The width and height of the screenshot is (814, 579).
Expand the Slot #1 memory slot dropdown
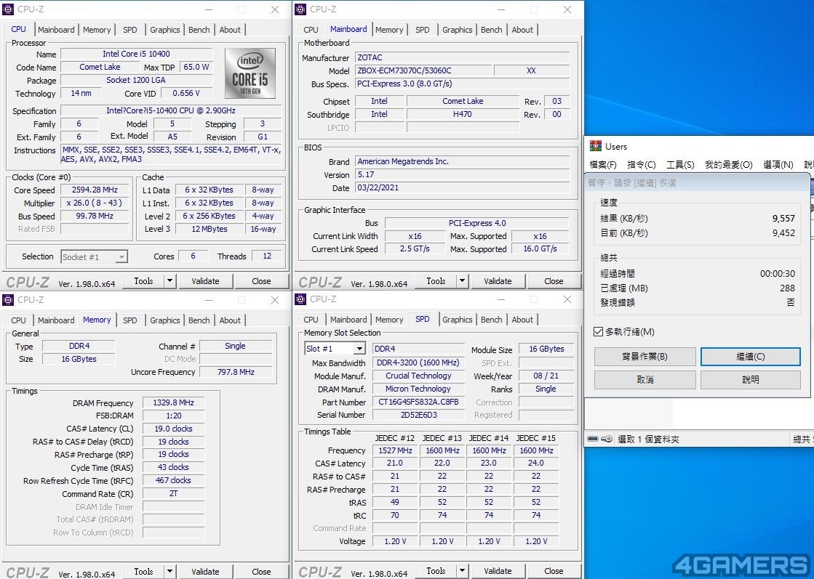pyautogui.click(x=359, y=348)
